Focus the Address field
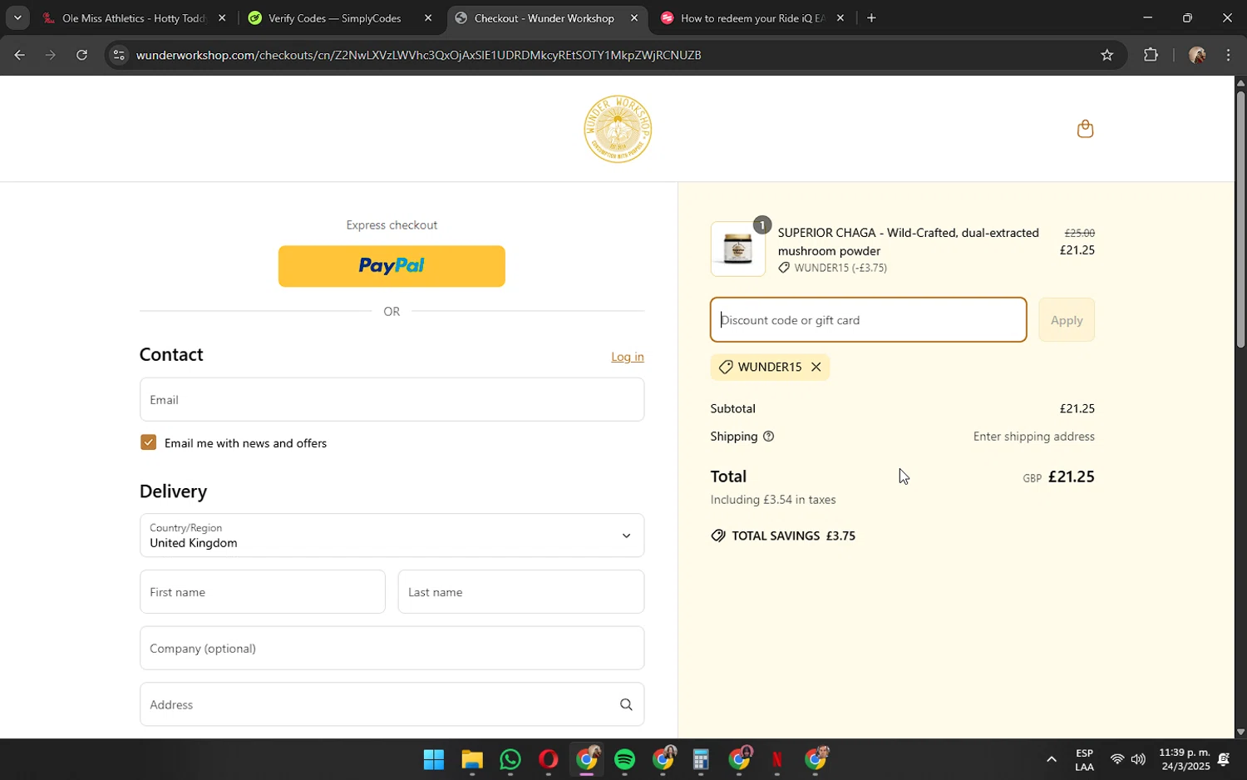1247x780 pixels. pyautogui.click(x=392, y=704)
